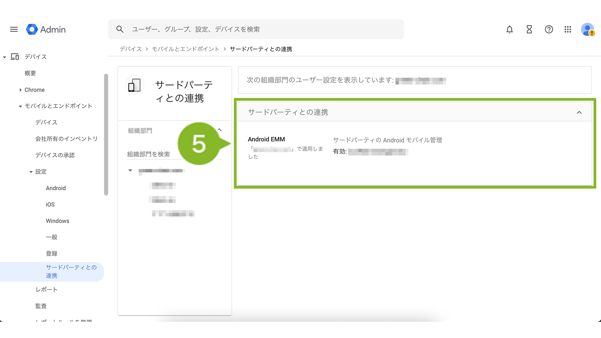The image size is (601, 338).
Task: Open the main hamburger menu
Action: (14, 29)
